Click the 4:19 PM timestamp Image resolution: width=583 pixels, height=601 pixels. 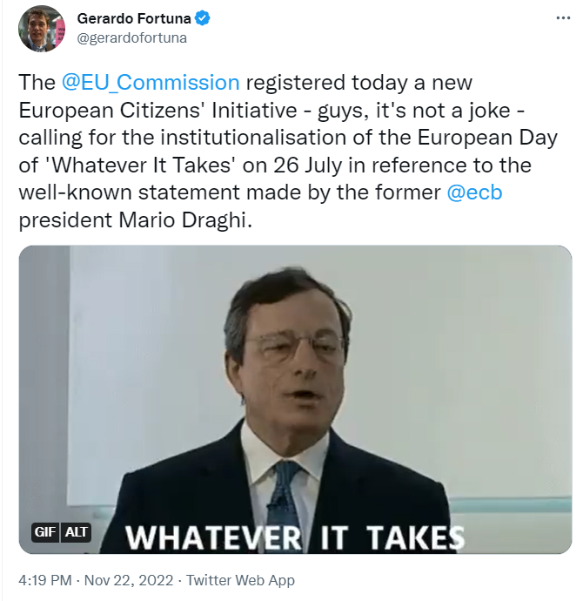point(45,580)
